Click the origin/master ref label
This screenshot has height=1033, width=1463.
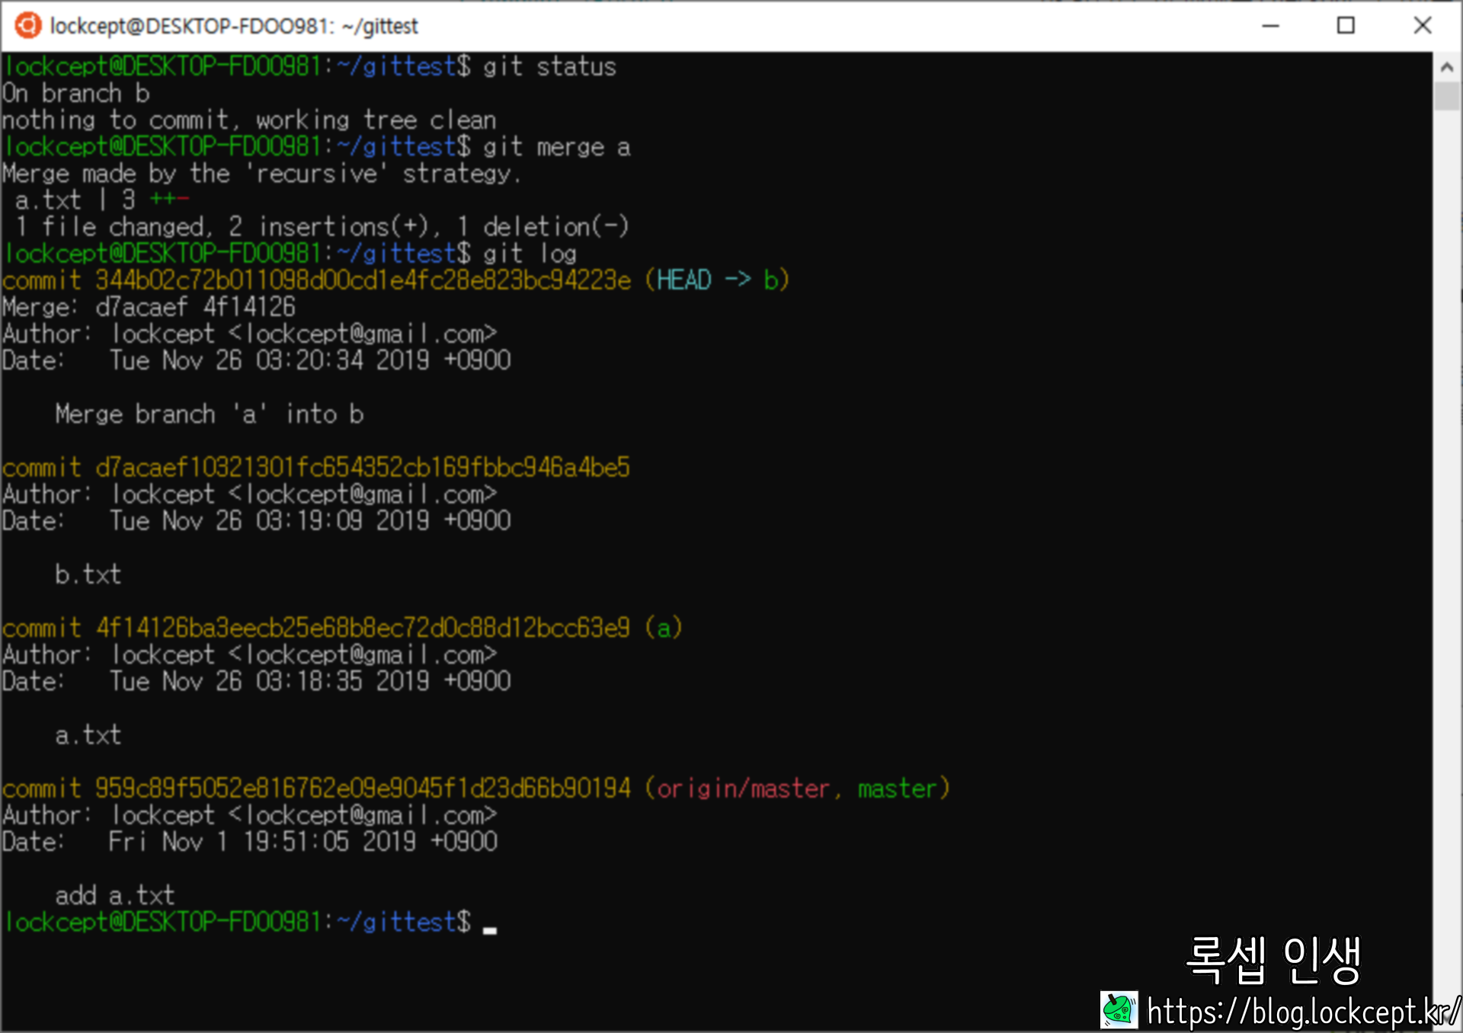pos(742,788)
